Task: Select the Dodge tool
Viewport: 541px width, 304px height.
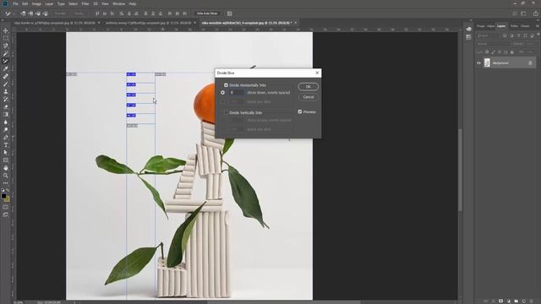Action: point(6,129)
